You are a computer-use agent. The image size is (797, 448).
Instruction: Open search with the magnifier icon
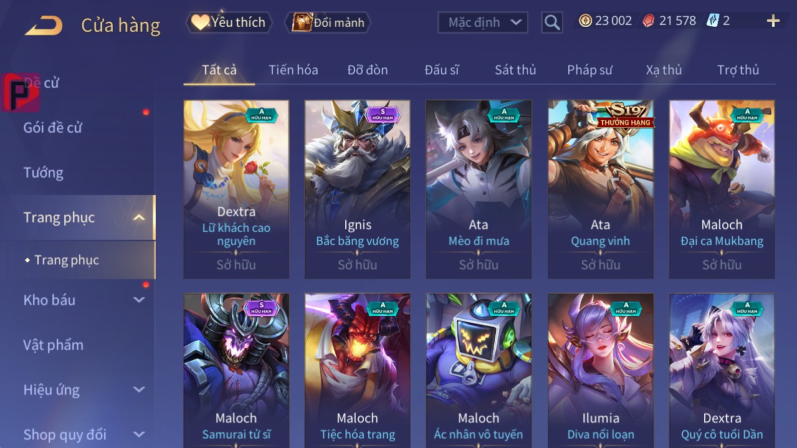pyautogui.click(x=551, y=22)
